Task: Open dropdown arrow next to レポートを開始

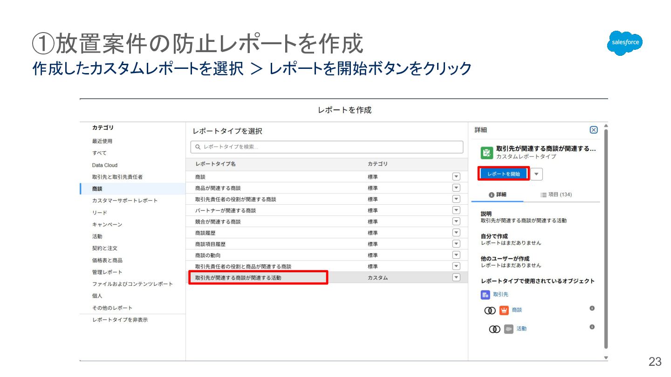Action: (537, 174)
